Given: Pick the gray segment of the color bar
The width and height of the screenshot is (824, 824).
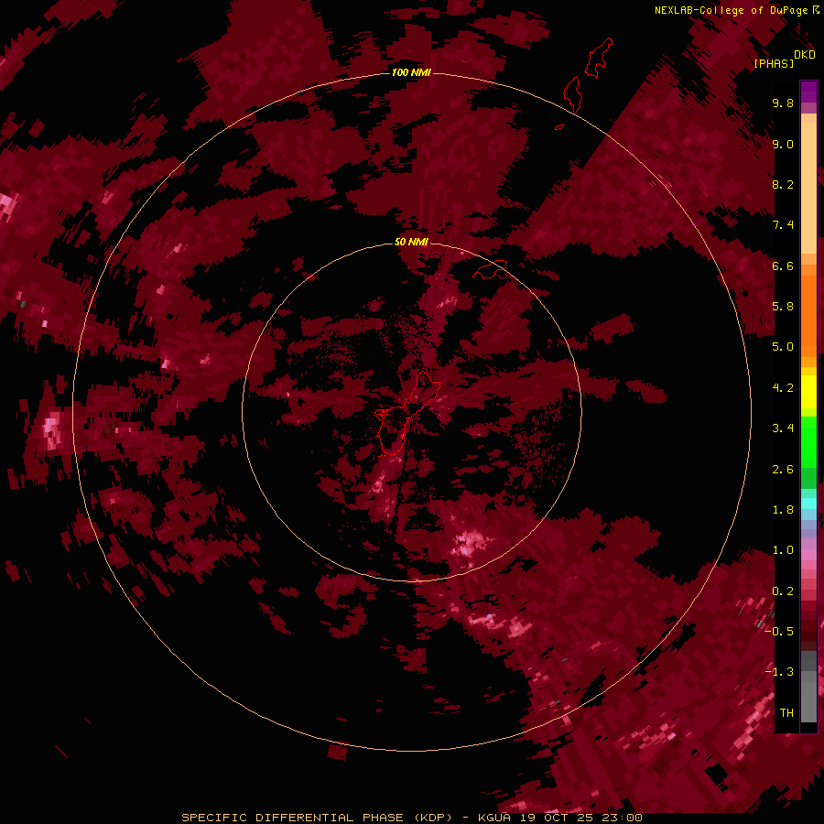Looking at the screenshot, I should (x=808, y=686).
